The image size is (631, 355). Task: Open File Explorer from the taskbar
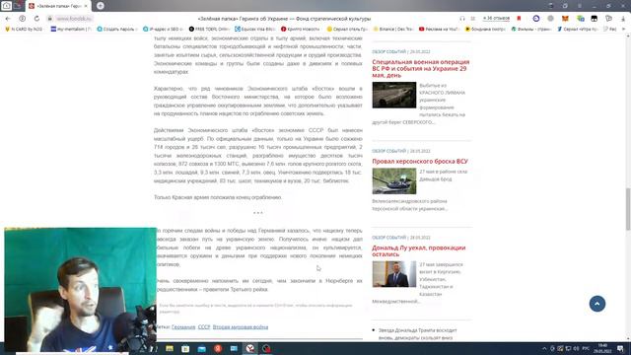coord(170,348)
